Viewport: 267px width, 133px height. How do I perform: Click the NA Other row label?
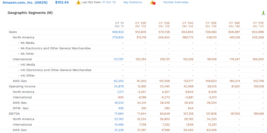26,54
